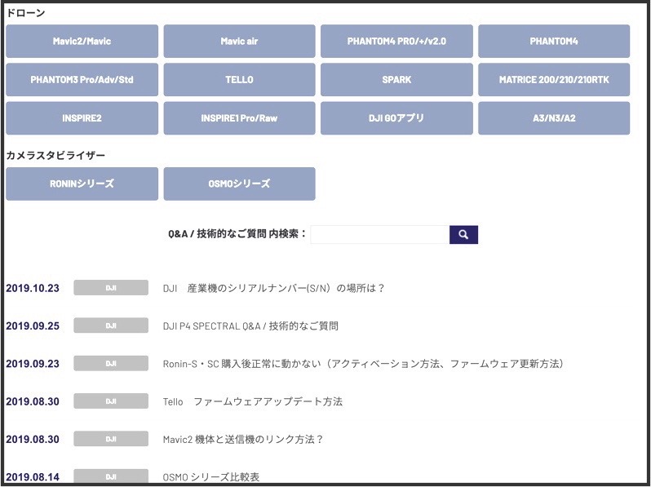Open MATRICE 200/210/210RTK category
The image size is (651, 487).
click(x=554, y=80)
